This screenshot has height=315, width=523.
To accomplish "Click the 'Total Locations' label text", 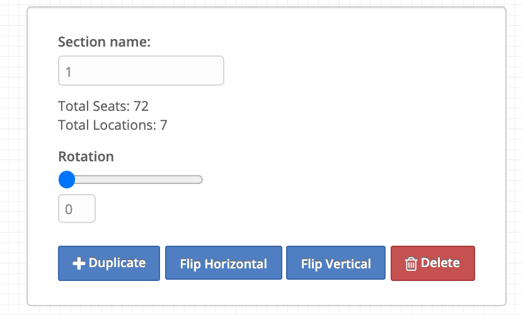I will click(x=107, y=125).
